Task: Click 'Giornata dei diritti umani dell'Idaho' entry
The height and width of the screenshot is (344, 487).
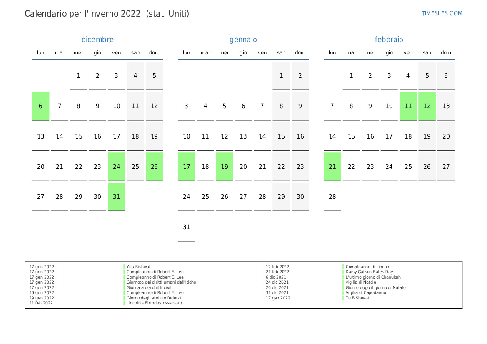Action: 161,282
